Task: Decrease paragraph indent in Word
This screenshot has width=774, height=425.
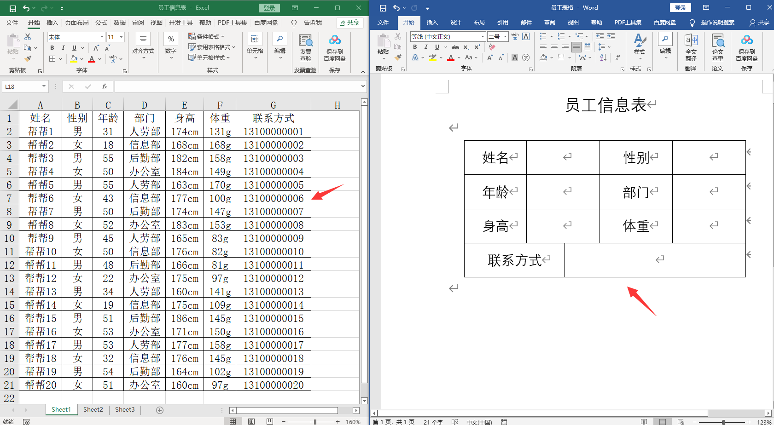Action: click(x=599, y=36)
